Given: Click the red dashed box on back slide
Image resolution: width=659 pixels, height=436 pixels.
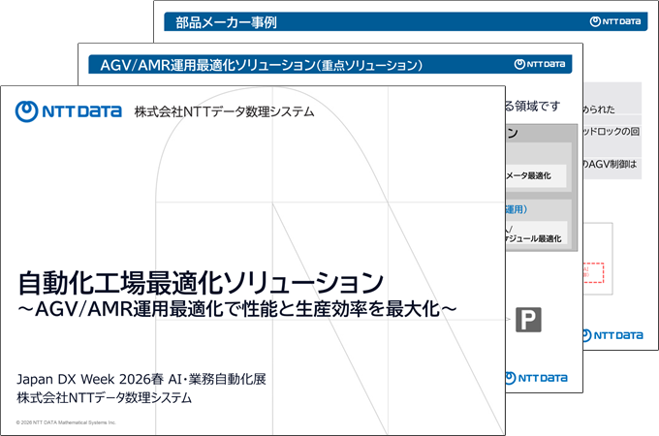Looking at the screenshot, I should (x=593, y=273).
